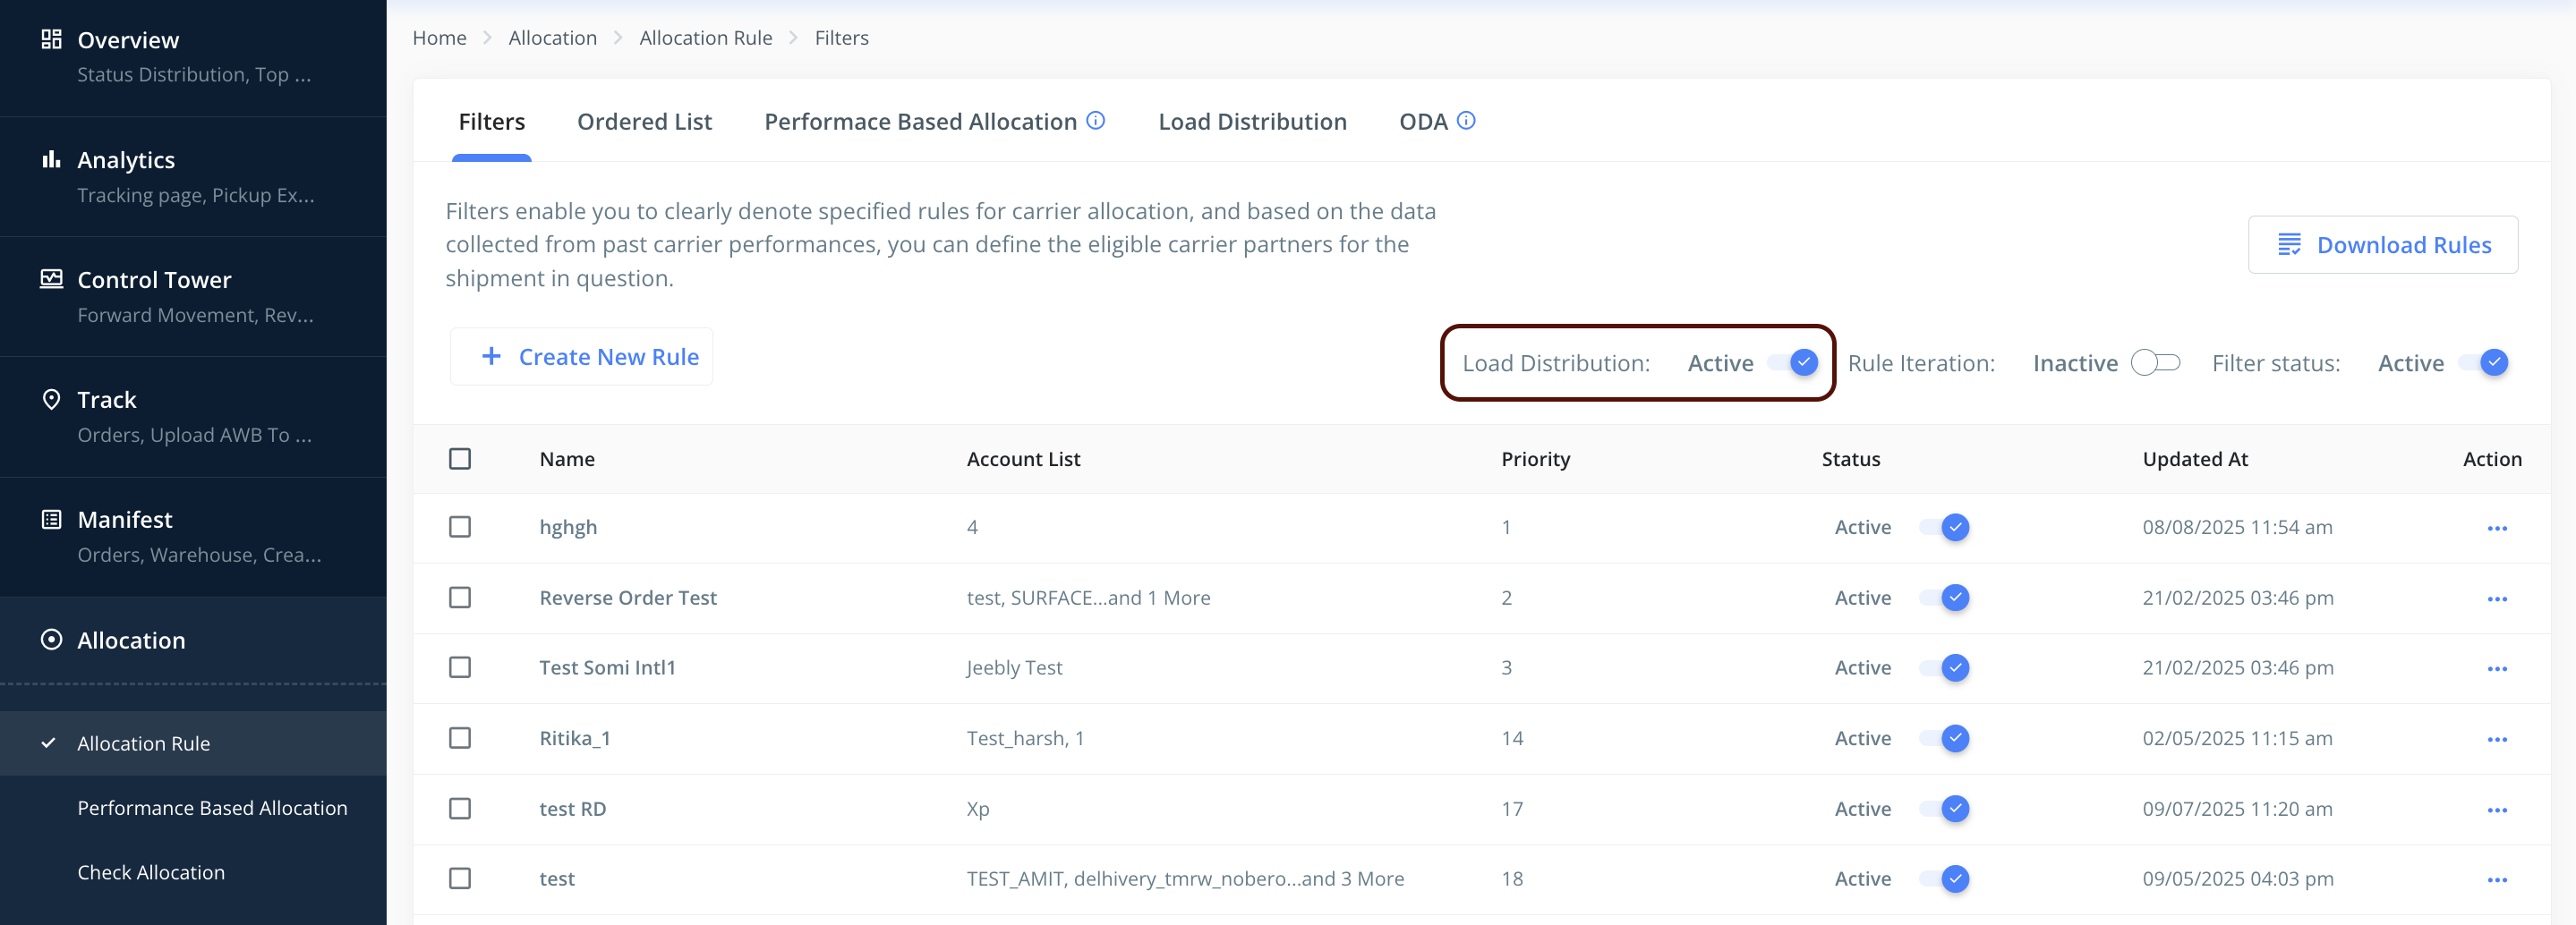Go to Allocation in the breadcrumb
The width and height of the screenshot is (2576, 925).
[552, 38]
